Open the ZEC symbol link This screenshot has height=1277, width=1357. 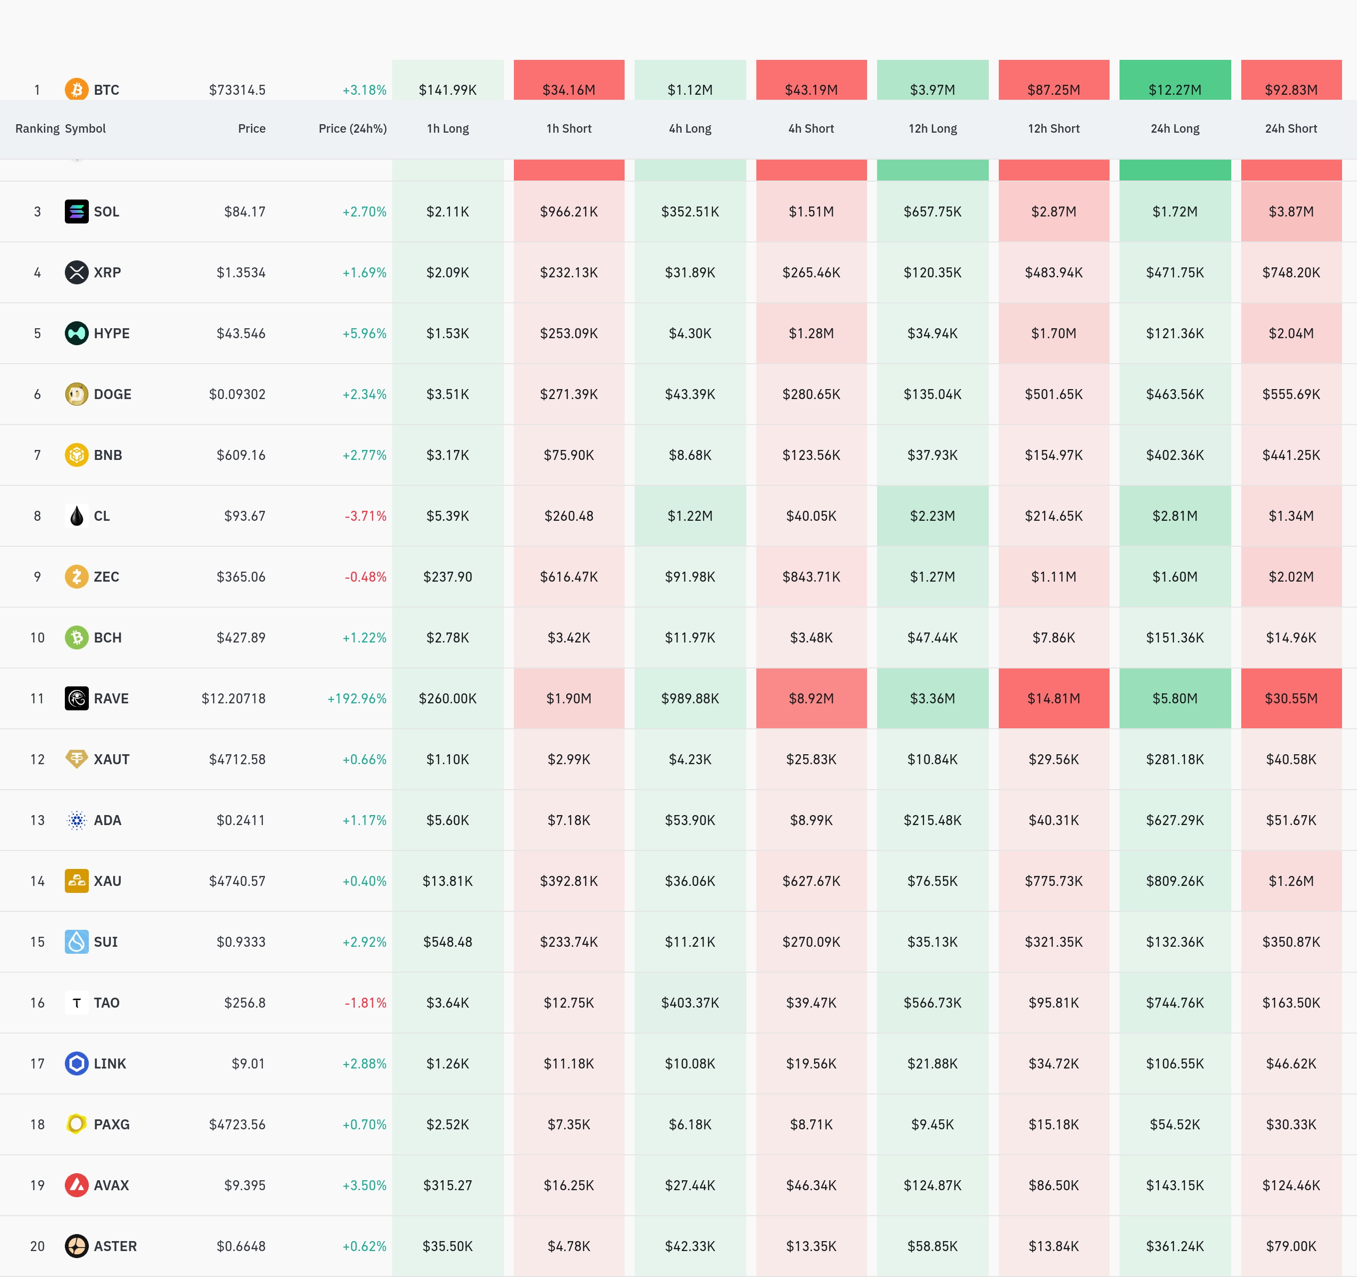[106, 577]
